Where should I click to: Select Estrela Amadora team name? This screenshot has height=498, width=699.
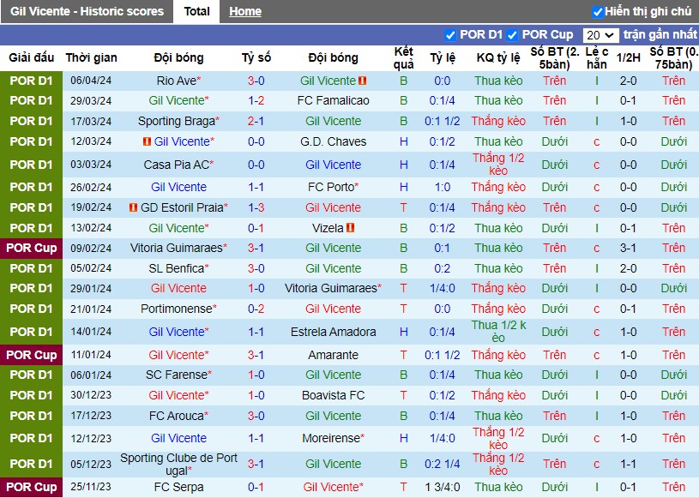pos(333,332)
